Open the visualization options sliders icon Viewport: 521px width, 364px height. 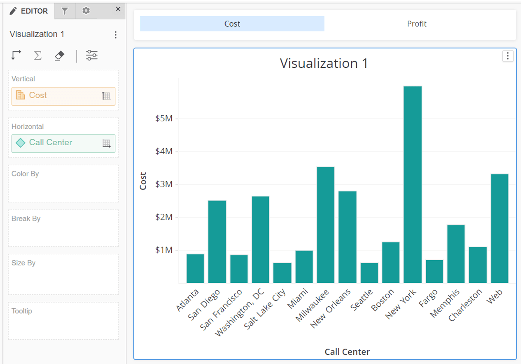[x=92, y=55]
